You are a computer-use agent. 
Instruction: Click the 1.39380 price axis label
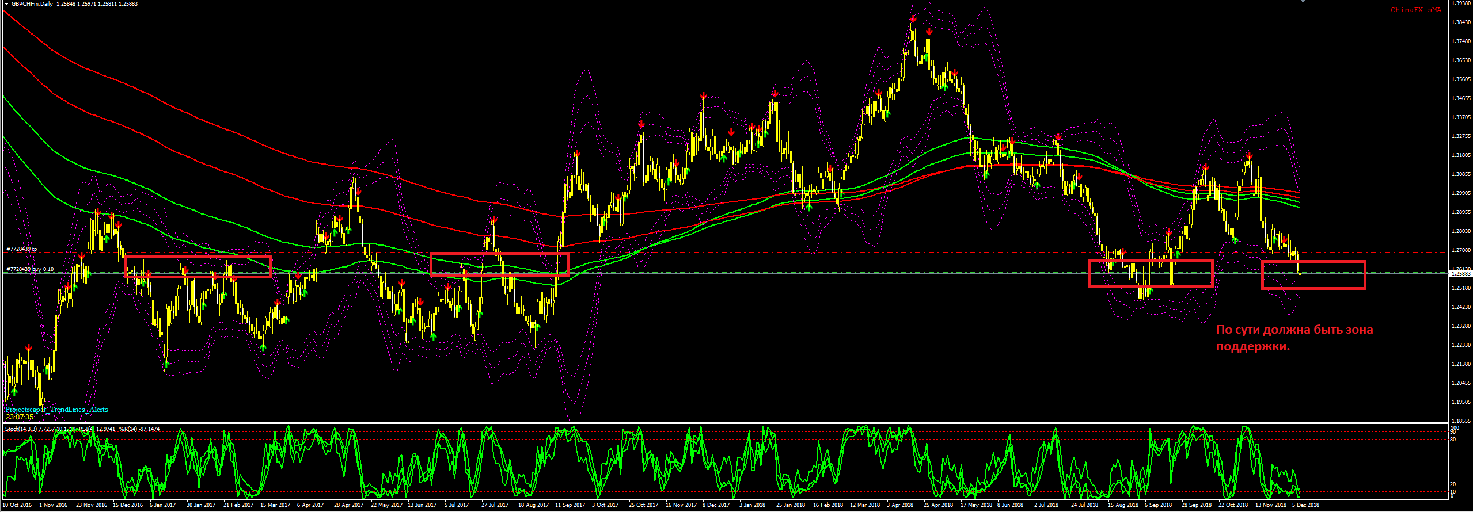tap(1461, 3)
